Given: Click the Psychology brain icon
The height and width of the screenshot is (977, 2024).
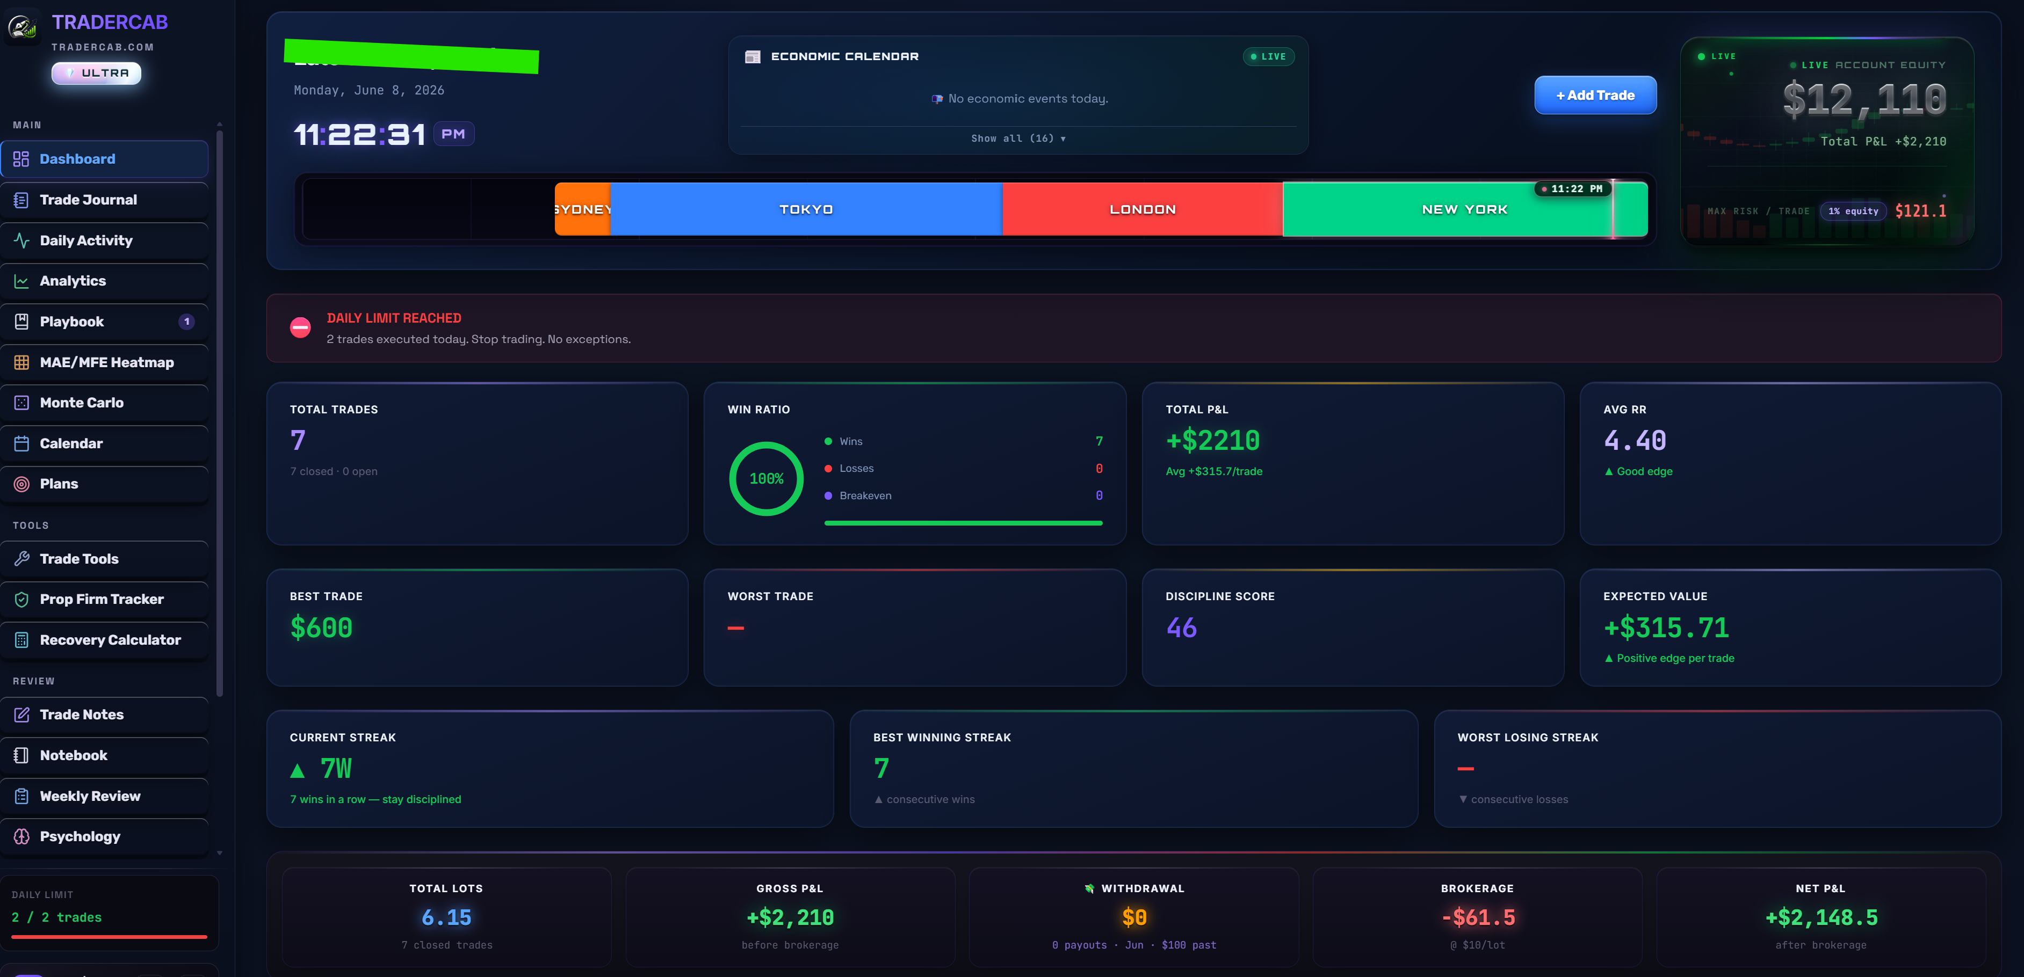Looking at the screenshot, I should coord(21,836).
